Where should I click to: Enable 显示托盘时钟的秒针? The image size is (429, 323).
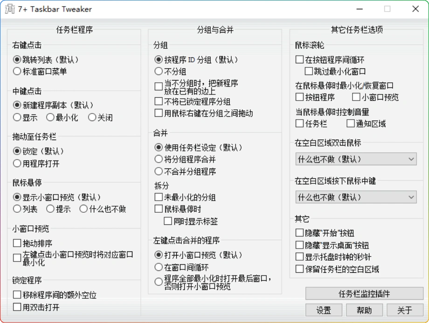tap(300, 256)
